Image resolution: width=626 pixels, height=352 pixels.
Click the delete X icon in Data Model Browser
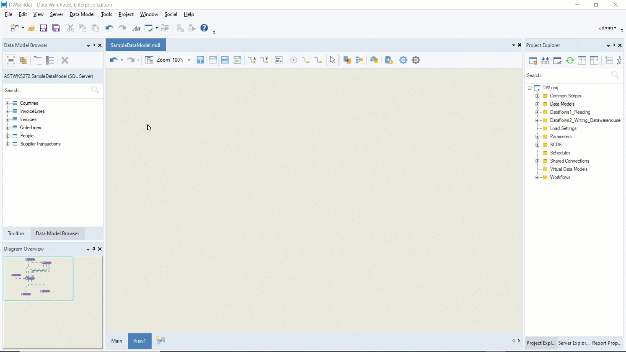(x=65, y=60)
